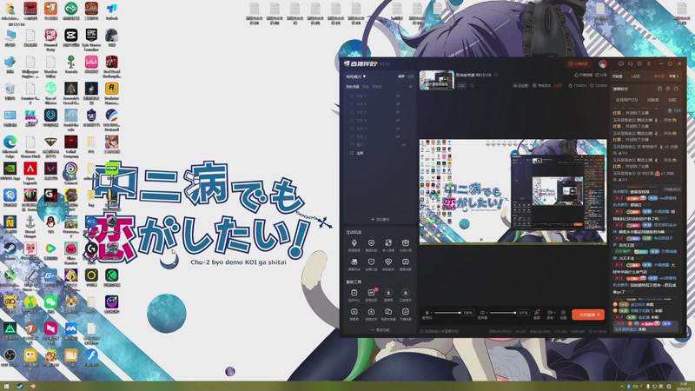Edit stream title via pencil icon

(x=496, y=75)
